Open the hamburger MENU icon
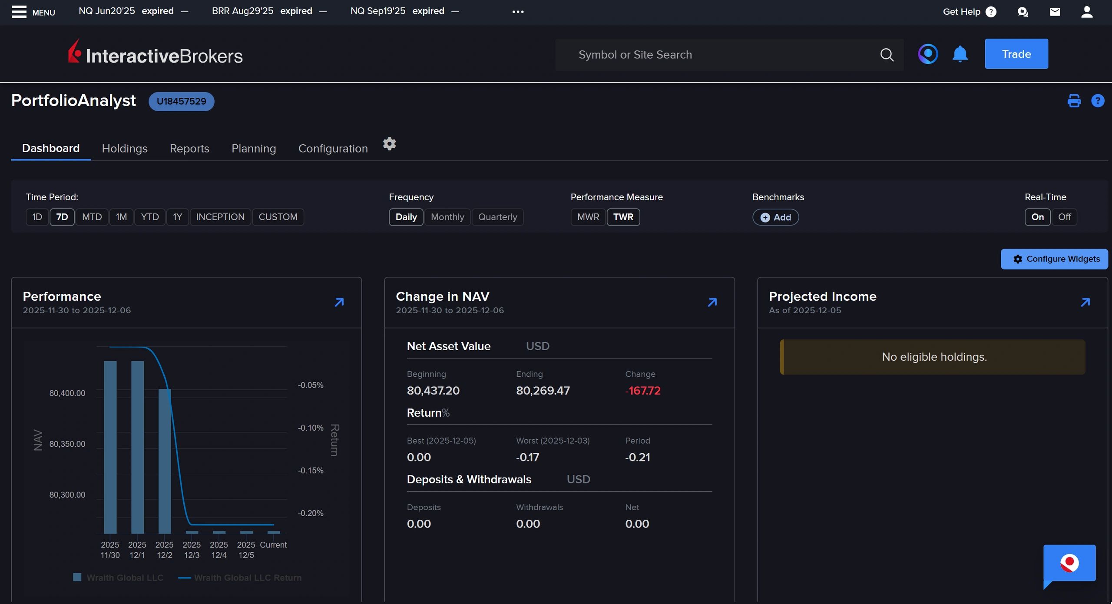Viewport: 1112px width, 604px height. coord(19,12)
